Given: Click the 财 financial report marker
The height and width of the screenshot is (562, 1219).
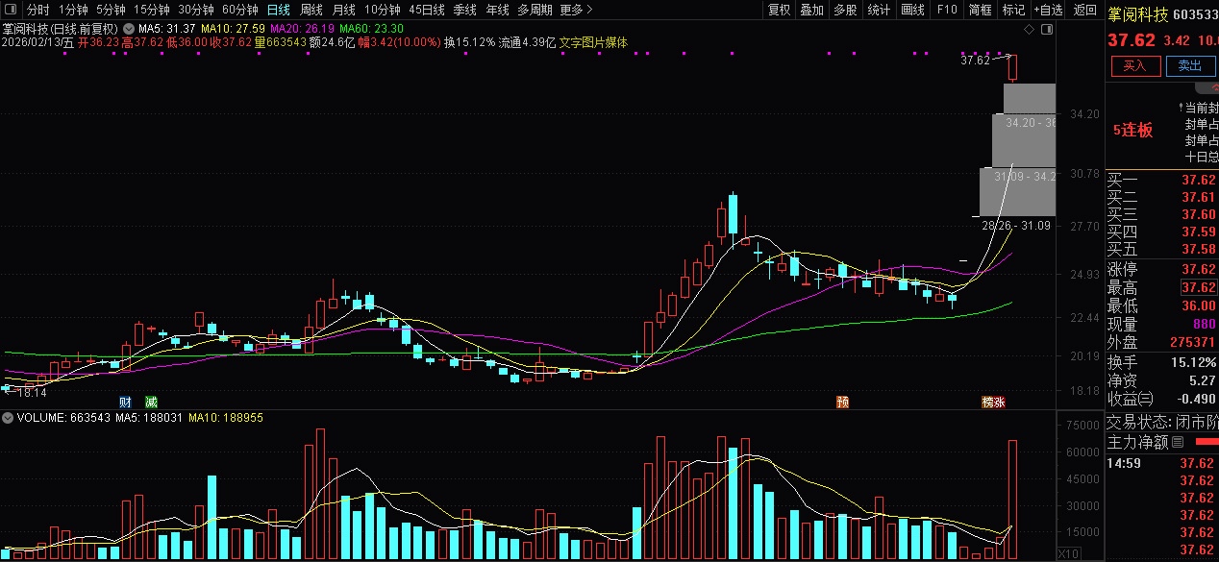Looking at the screenshot, I should tap(125, 402).
